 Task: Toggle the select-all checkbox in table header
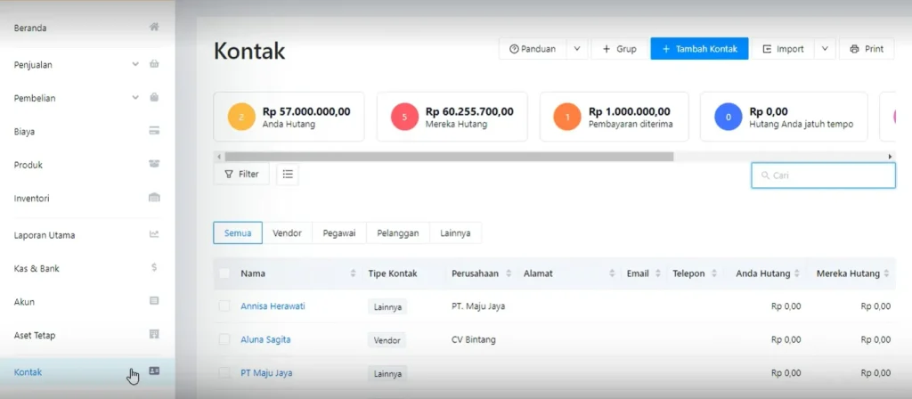point(224,273)
